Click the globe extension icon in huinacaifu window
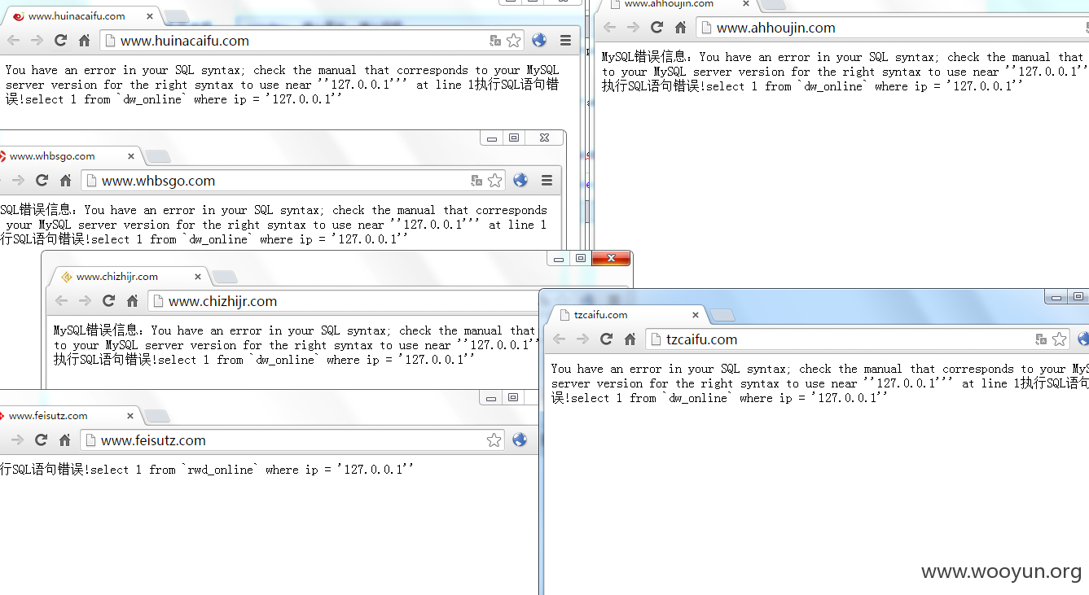The width and height of the screenshot is (1089, 595). 539,41
